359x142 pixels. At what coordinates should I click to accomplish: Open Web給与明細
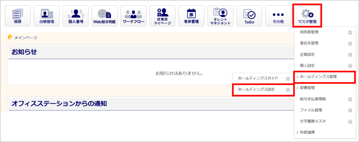(x=104, y=16)
